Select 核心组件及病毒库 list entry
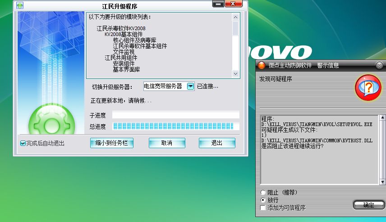386x222 pixels. [x=135, y=41]
